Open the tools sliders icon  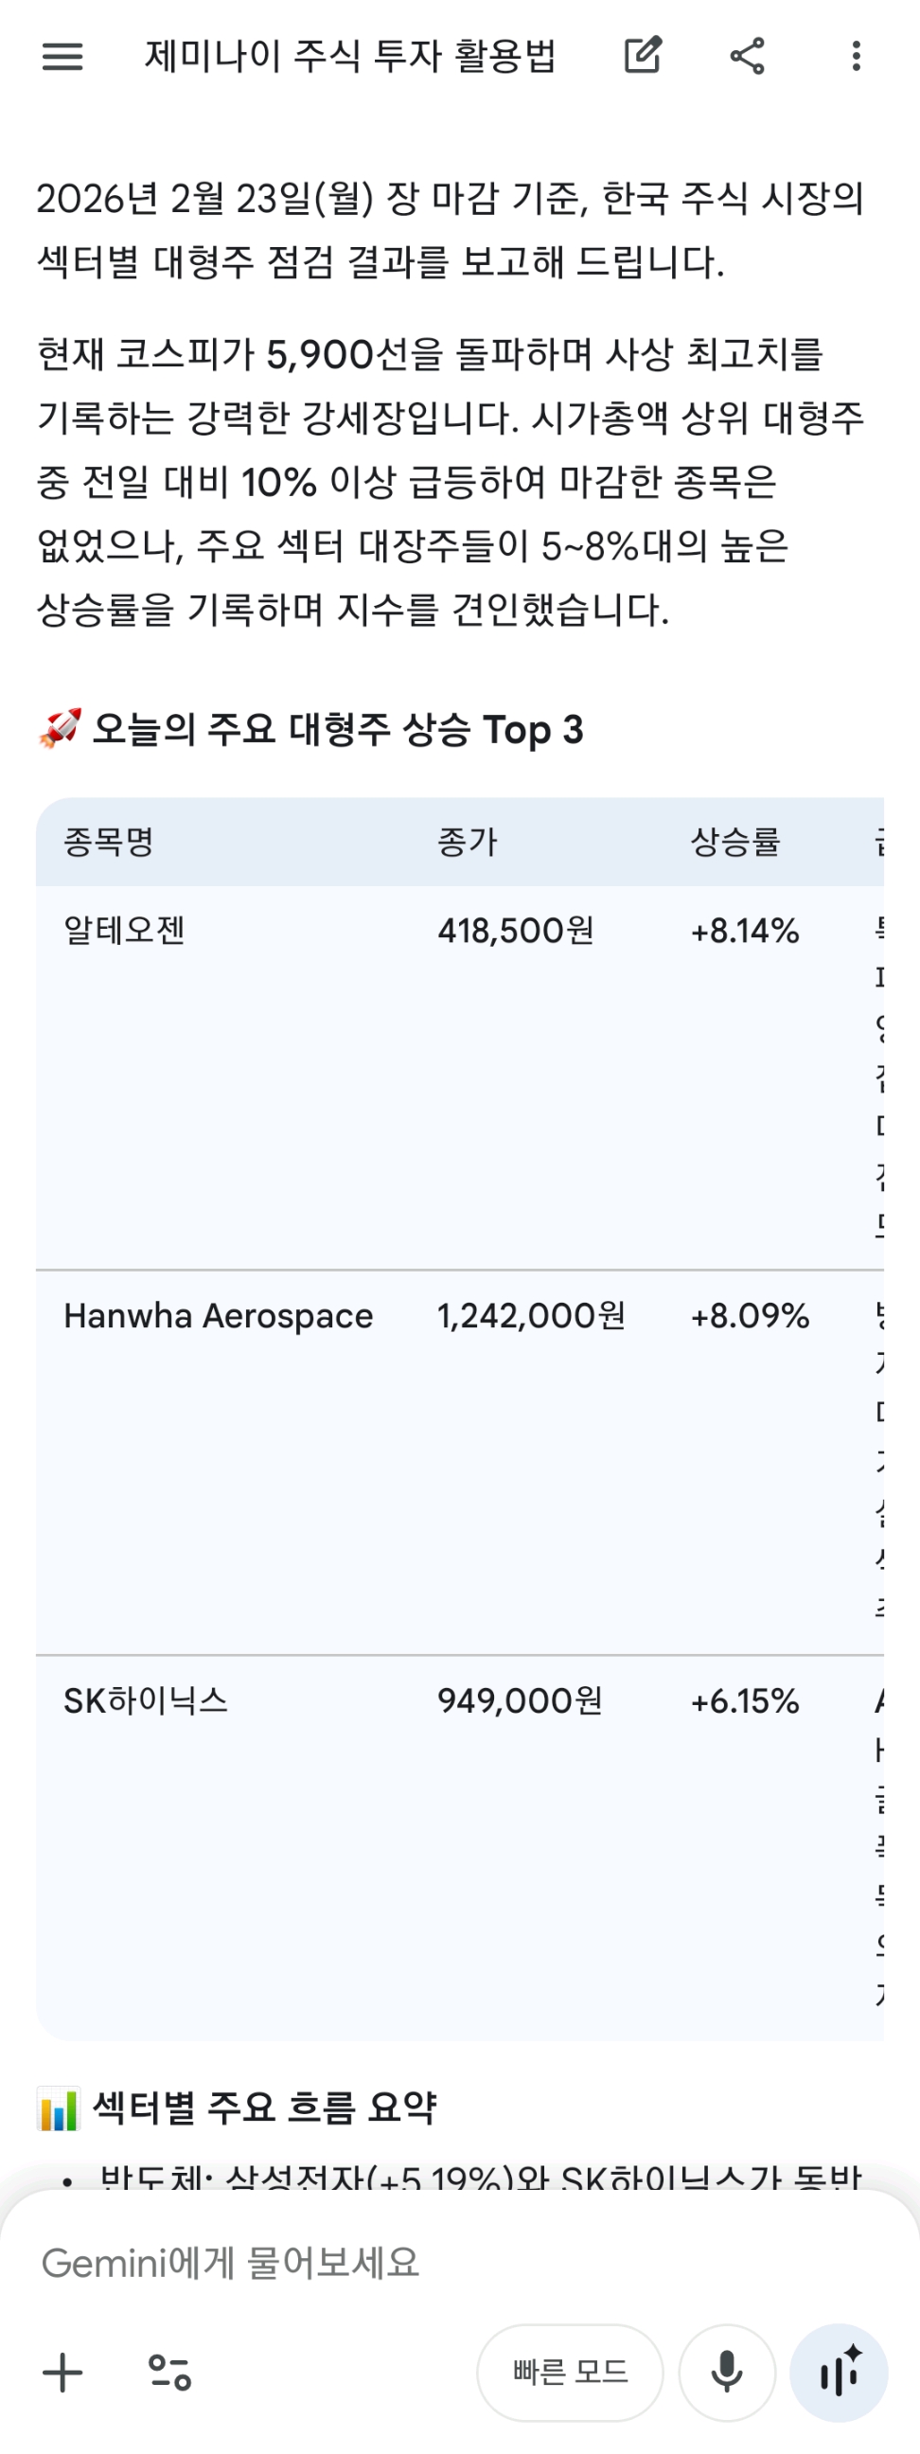pyautogui.click(x=170, y=2372)
